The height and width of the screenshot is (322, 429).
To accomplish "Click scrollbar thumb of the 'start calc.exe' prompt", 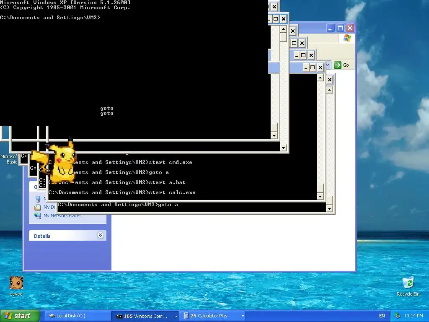I will (x=320, y=188).
